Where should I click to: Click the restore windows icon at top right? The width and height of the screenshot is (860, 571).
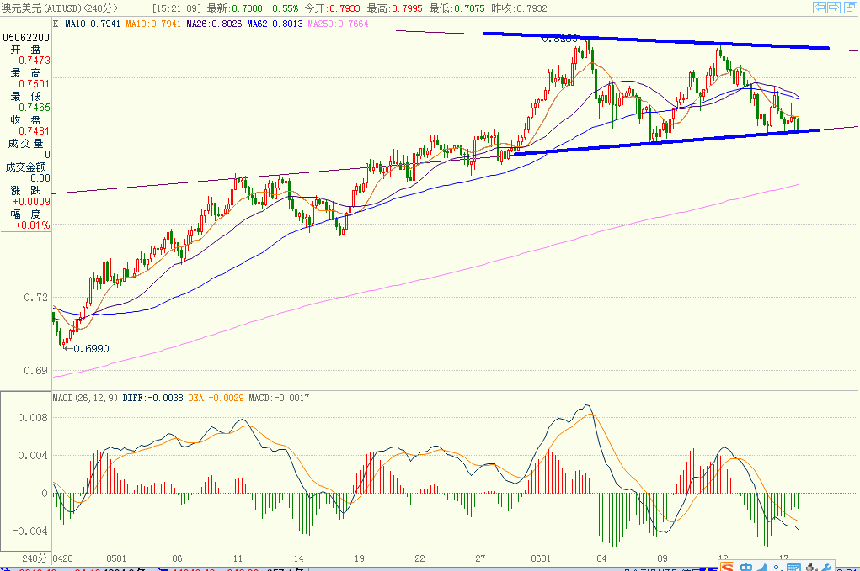(850, 7)
